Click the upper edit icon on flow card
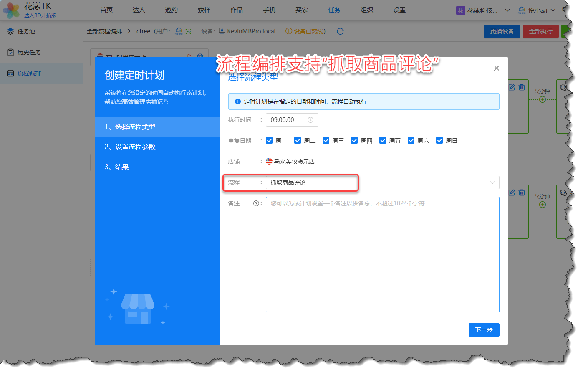Screen dimensions: 583x375 (512, 87)
